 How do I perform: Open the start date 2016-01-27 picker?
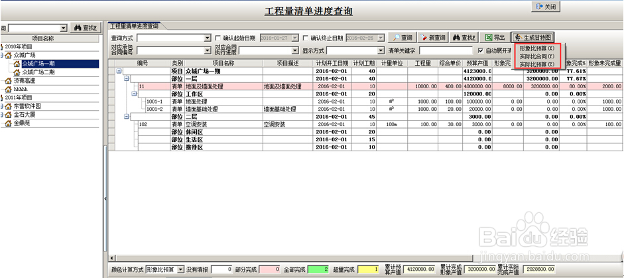coord(295,38)
